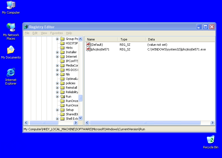Open the View menu
The image size is (222, 158).
coord(44,33)
